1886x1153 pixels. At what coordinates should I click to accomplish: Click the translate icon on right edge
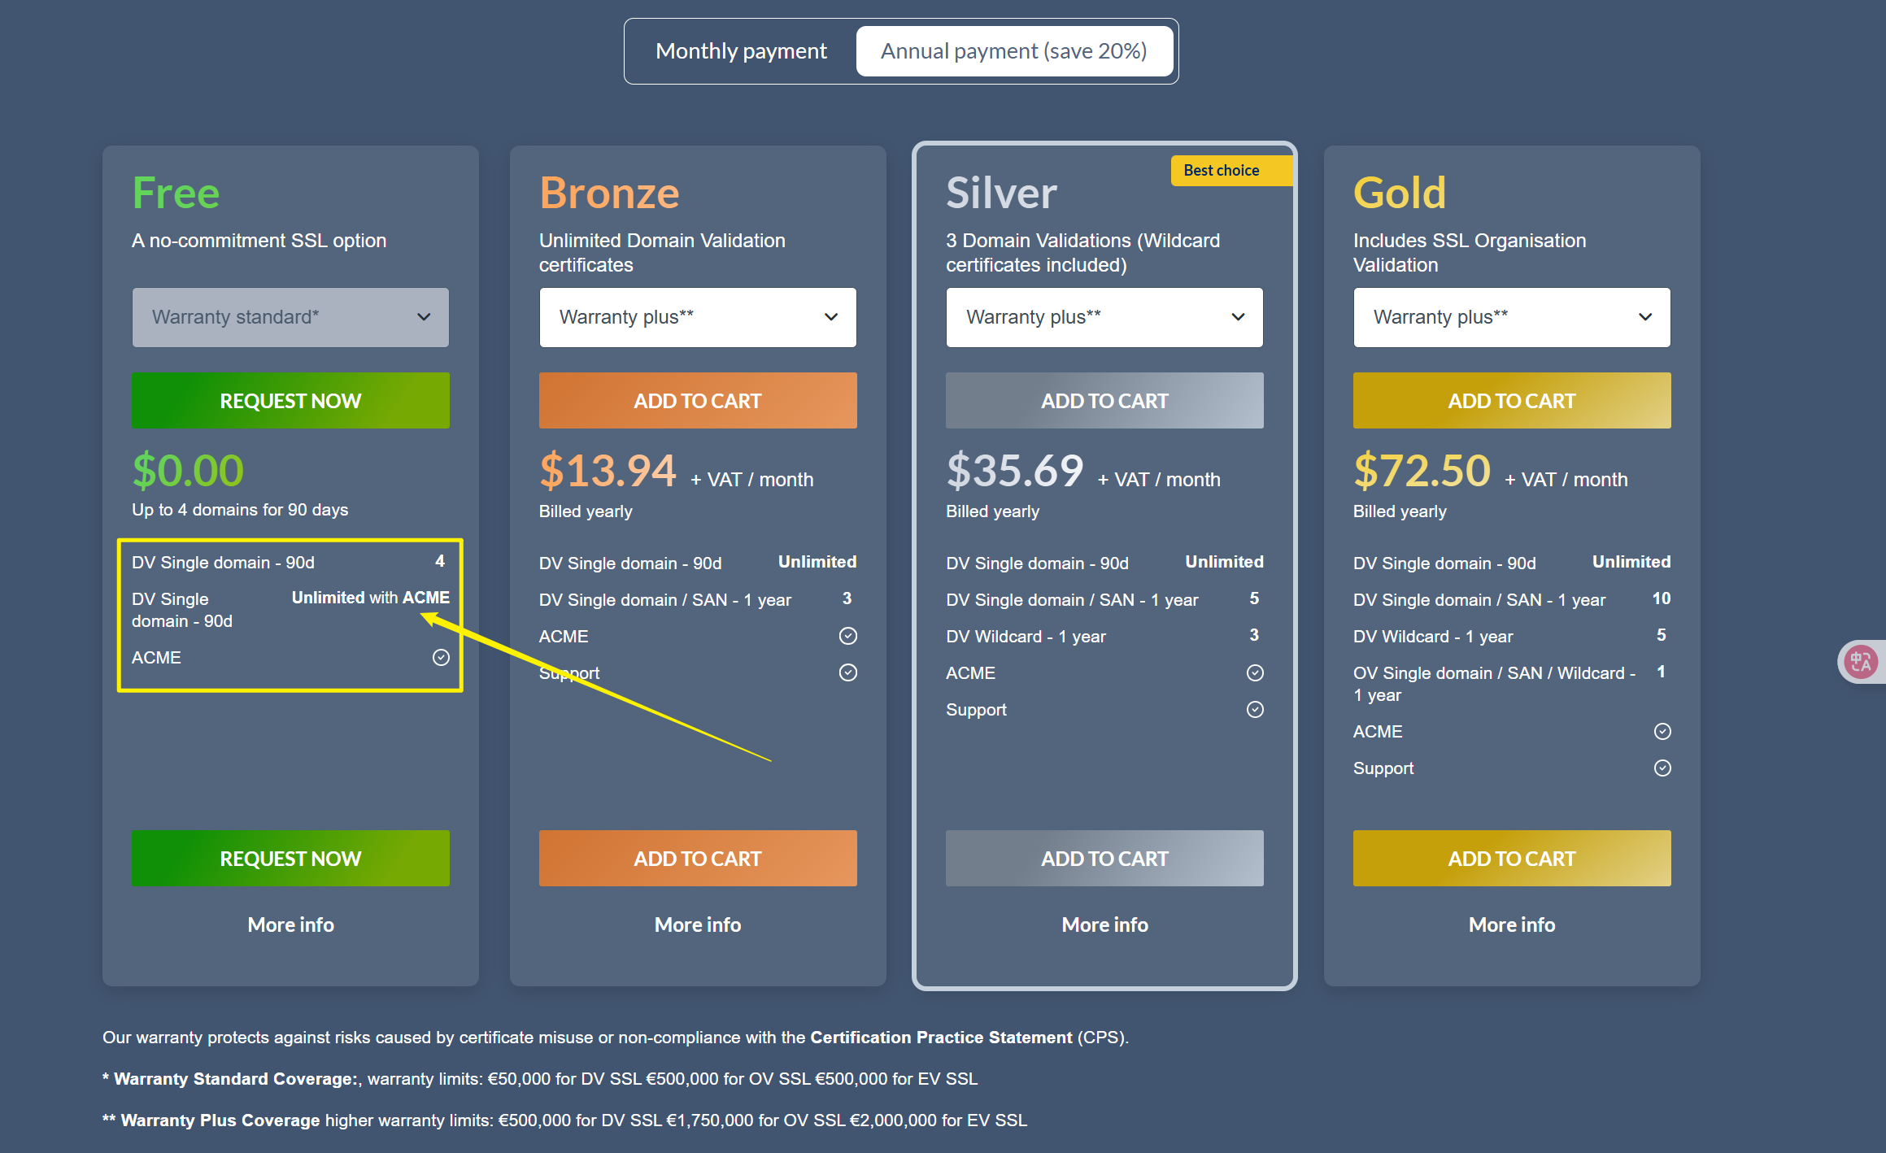(1860, 662)
